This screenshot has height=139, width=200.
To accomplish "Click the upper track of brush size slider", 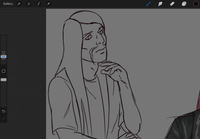I will (x=4, y=43).
